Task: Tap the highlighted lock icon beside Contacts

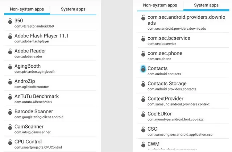Action: pyautogui.click(x=143, y=69)
